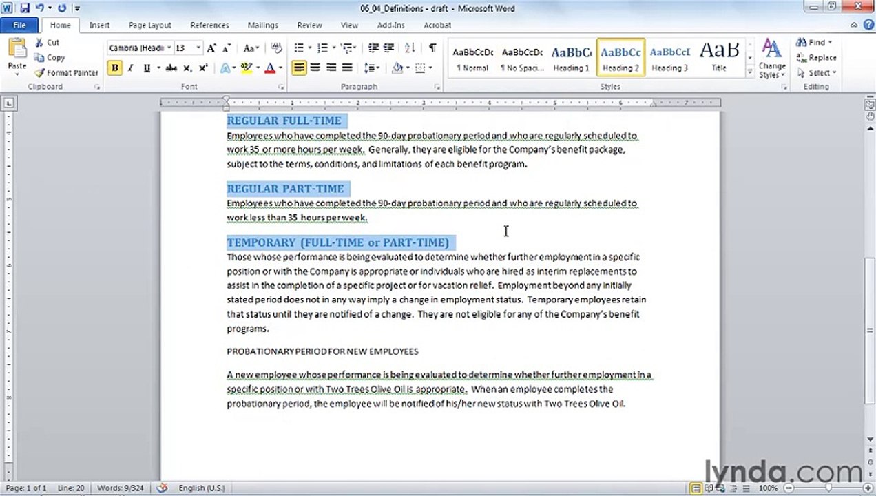Apply superscript formatting

[203, 68]
